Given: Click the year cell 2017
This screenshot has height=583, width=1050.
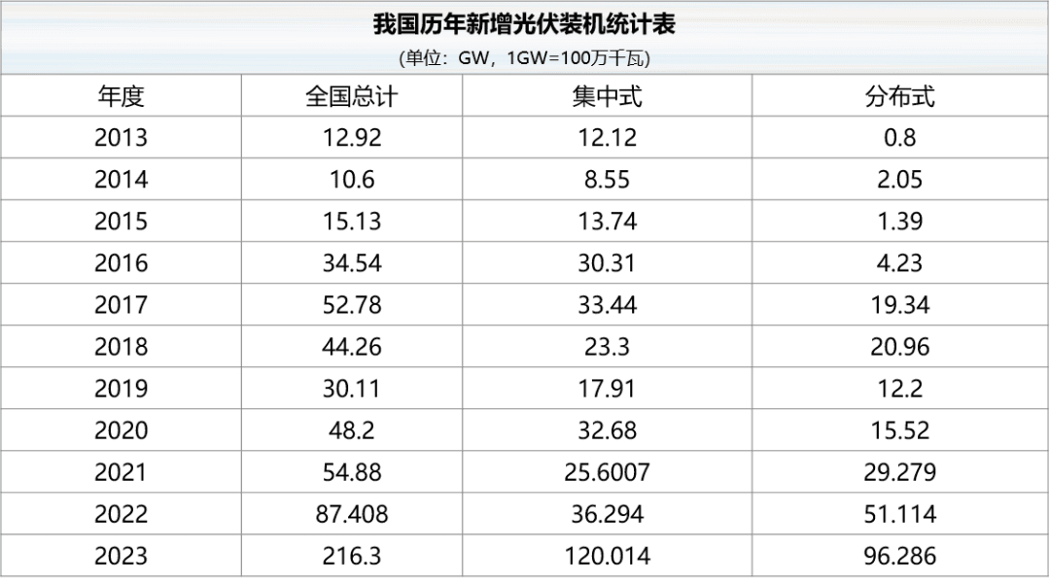Looking at the screenshot, I should coord(122,305).
